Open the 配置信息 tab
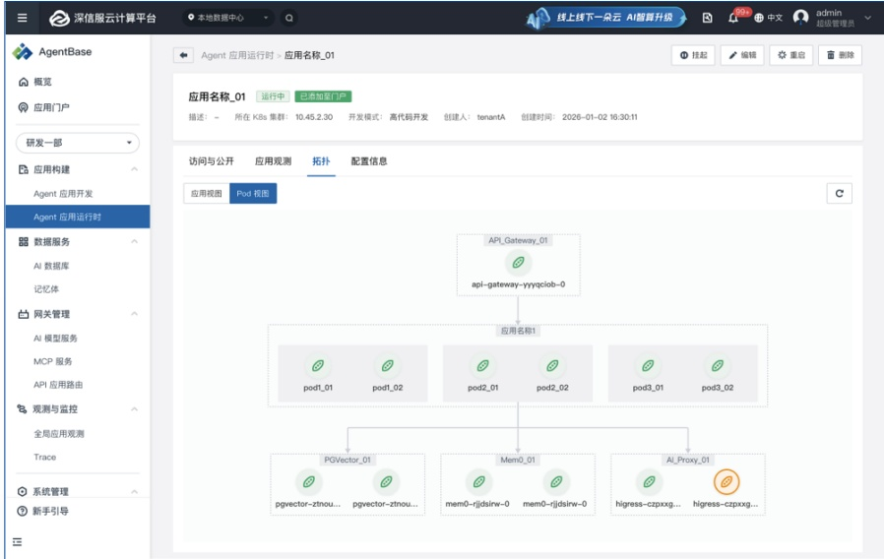This screenshot has width=884, height=559. 369,161
